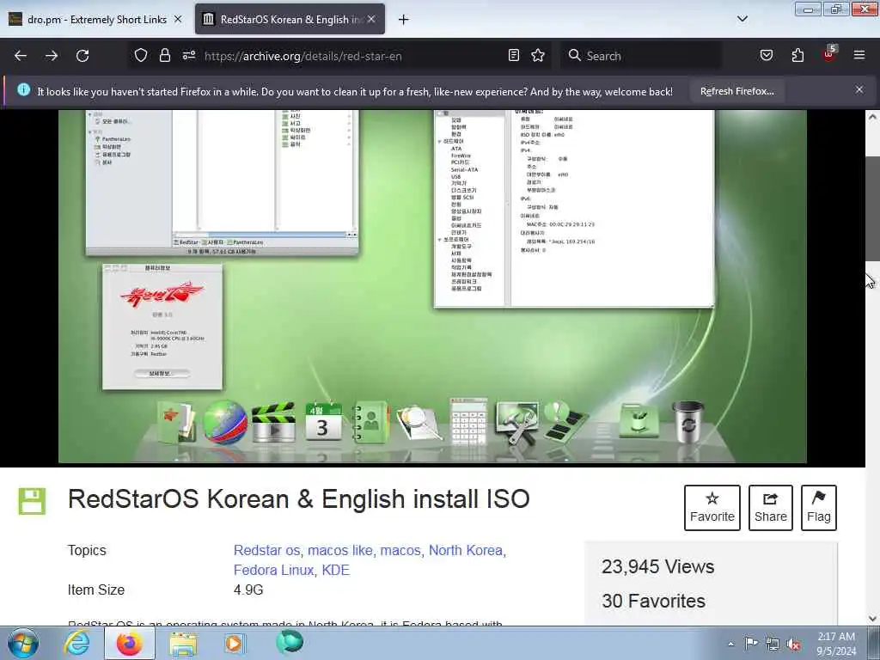Open Redstar os topic link
The image size is (880, 660).
coord(266,551)
